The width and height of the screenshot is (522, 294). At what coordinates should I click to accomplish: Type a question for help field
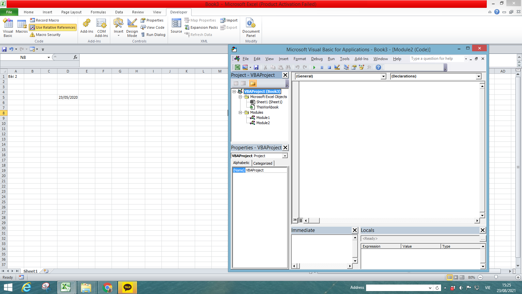[x=437, y=59]
